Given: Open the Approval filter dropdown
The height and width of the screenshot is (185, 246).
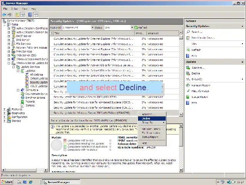Looking at the screenshot, I should 92,27.
